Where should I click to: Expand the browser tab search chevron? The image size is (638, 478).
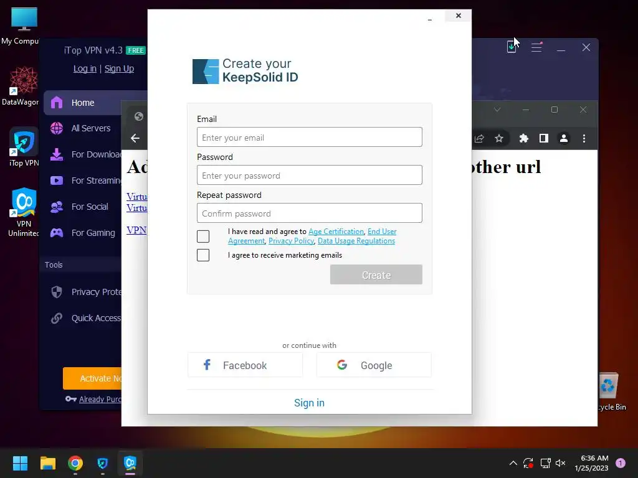(x=497, y=110)
